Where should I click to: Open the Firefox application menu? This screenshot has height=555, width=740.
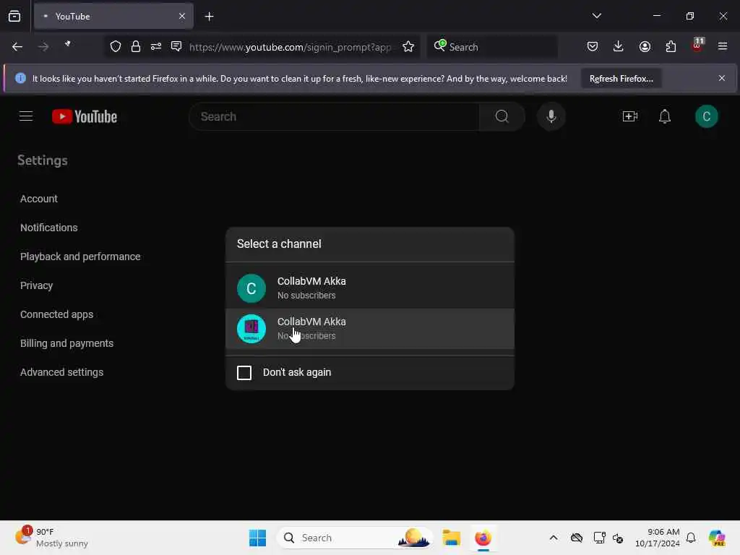coord(723,46)
